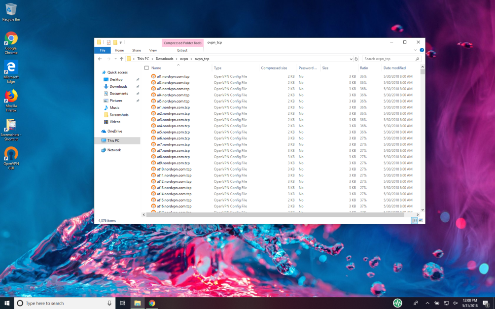Navigate to Downloads in the address bar
The height and width of the screenshot is (309, 495).
[164, 59]
